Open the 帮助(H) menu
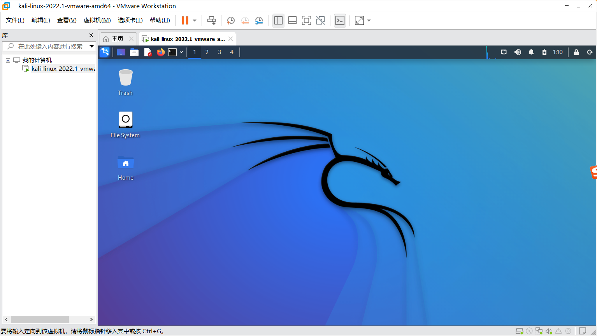This screenshot has height=336, width=597. tap(160, 20)
